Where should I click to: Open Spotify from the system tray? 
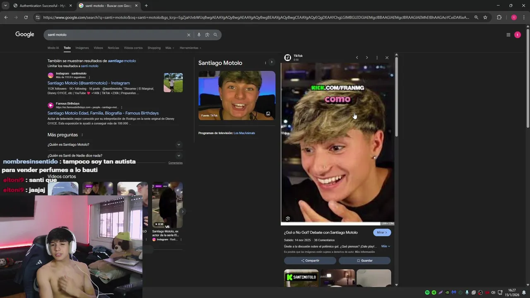click(x=427, y=293)
